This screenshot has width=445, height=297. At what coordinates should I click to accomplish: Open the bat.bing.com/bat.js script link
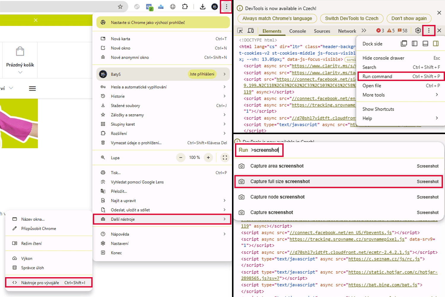tap(383, 285)
